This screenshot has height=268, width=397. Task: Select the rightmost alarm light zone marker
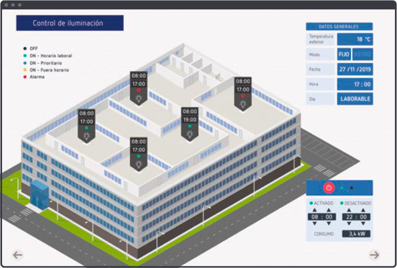[243, 93]
